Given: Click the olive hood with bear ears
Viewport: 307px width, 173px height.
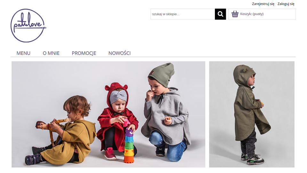Looking at the screenshot, I should [243, 75].
